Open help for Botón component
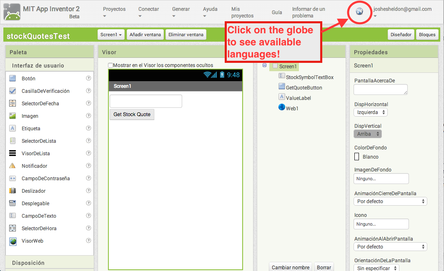 [88, 78]
